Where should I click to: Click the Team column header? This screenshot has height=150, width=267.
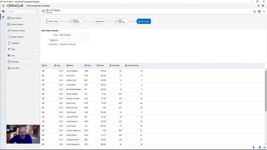pos(88,65)
